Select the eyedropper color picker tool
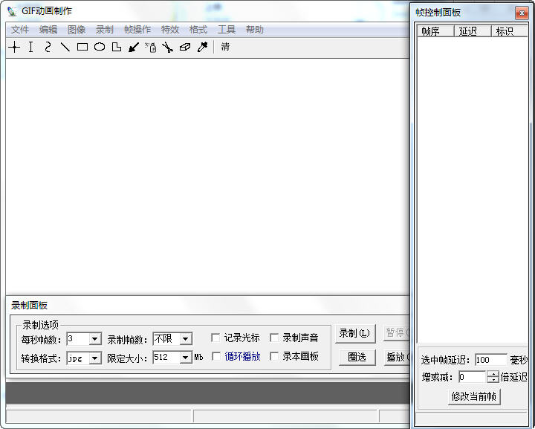The height and width of the screenshot is (429, 535). coord(202,47)
